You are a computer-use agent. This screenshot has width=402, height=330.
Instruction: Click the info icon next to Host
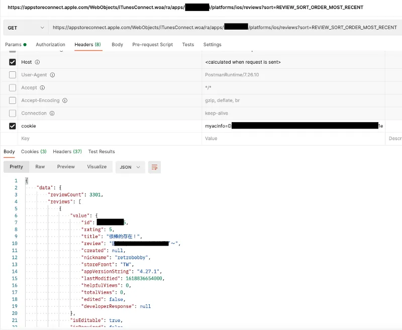38,62
